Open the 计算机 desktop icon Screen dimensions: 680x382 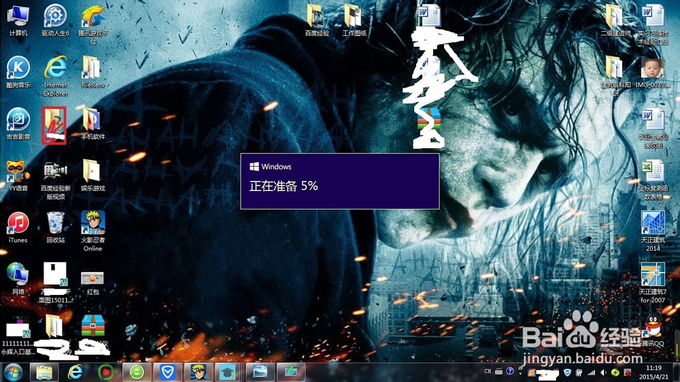coord(18,20)
